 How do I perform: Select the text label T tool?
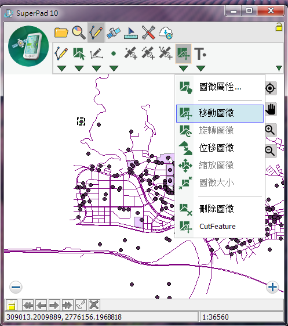click(x=200, y=53)
